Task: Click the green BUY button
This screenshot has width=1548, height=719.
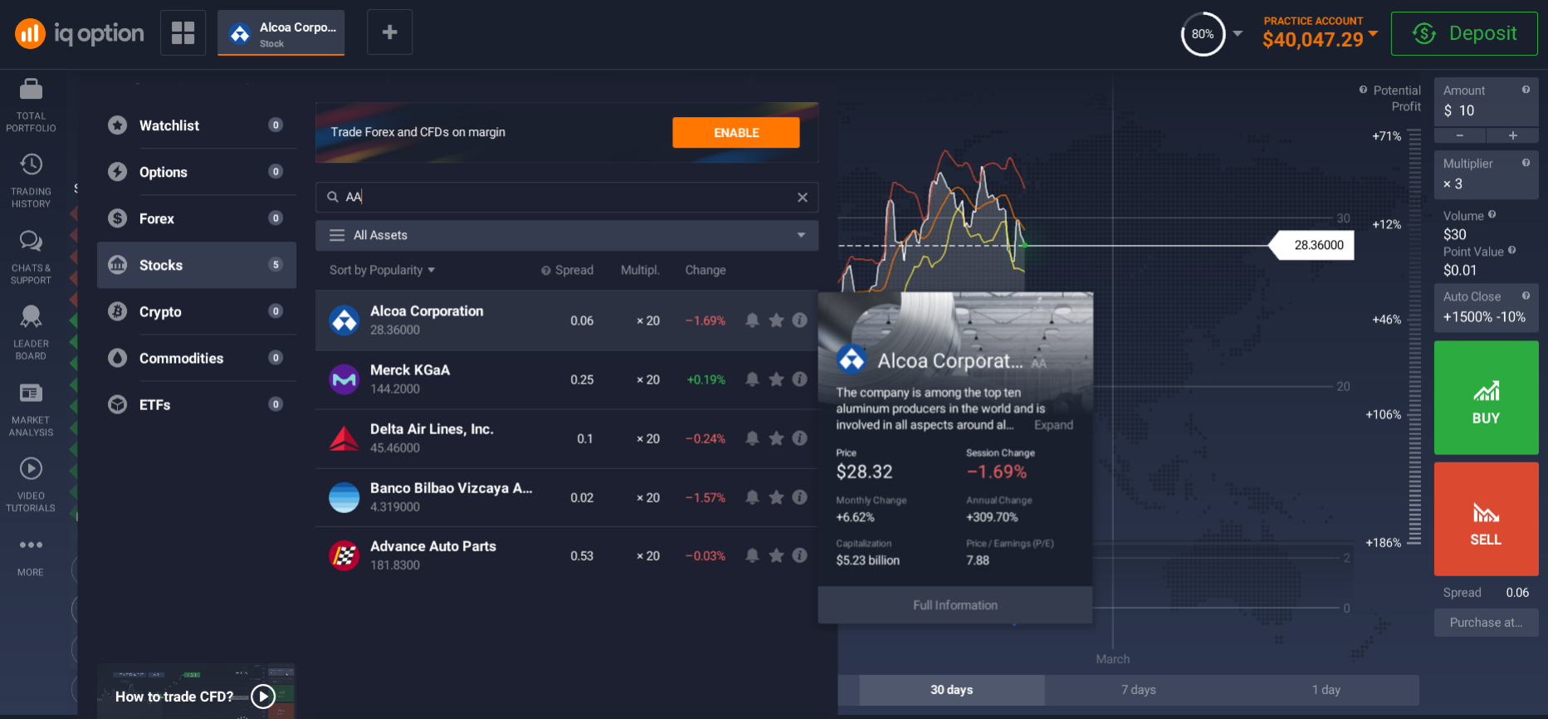Action: pyautogui.click(x=1486, y=398)
